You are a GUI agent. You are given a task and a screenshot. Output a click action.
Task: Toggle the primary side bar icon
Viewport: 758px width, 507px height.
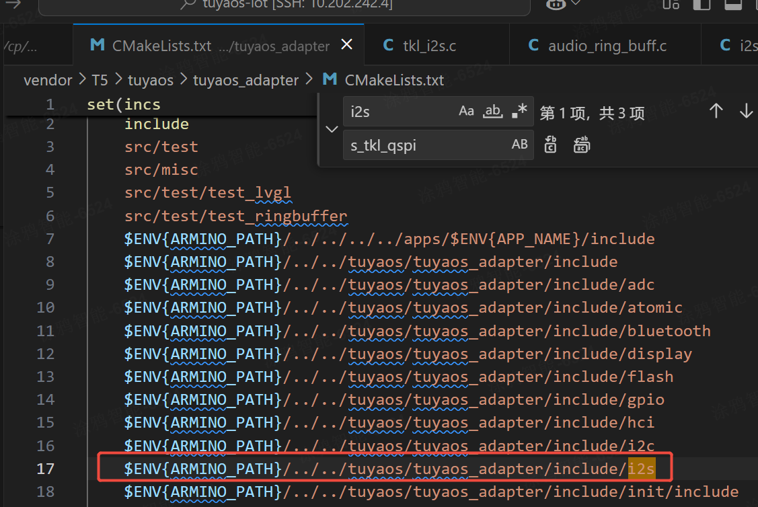point(702,4)
